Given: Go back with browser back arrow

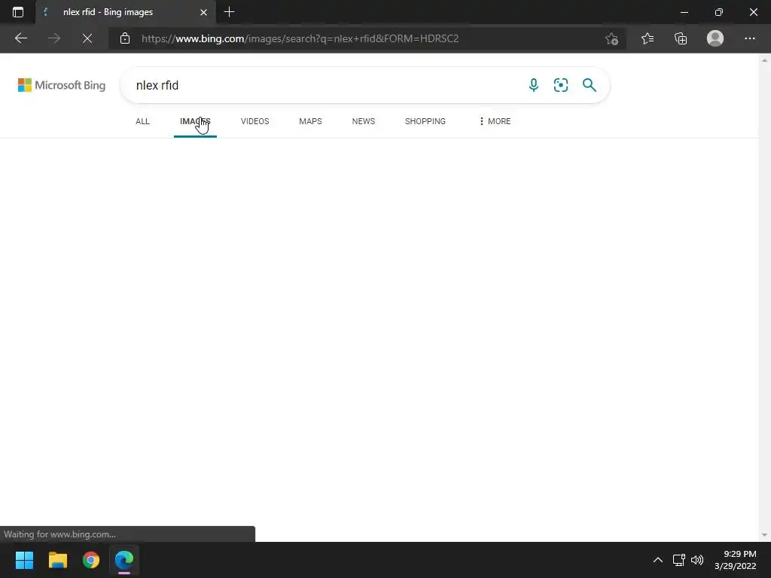Looking at the screenshot, I should [21, 38].
